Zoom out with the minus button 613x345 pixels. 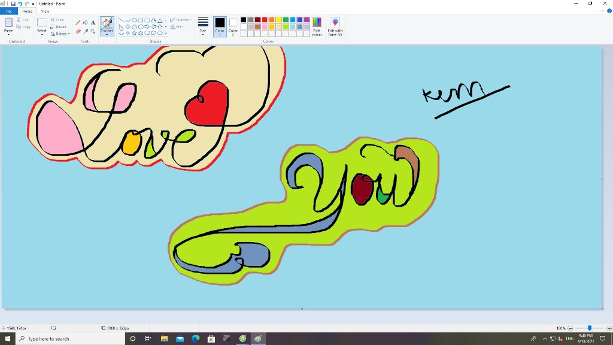coord(570,328)
